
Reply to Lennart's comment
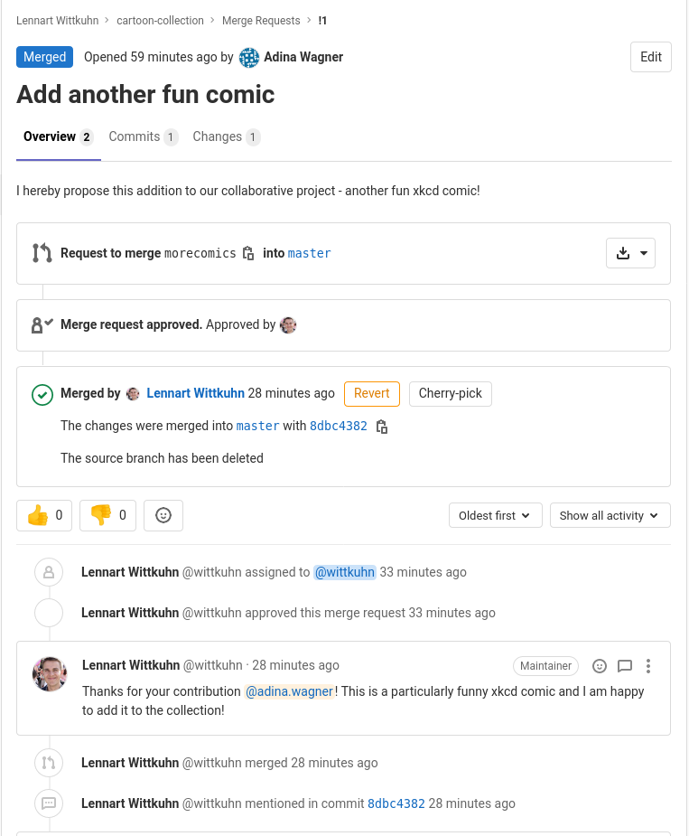tap(625, 666)
